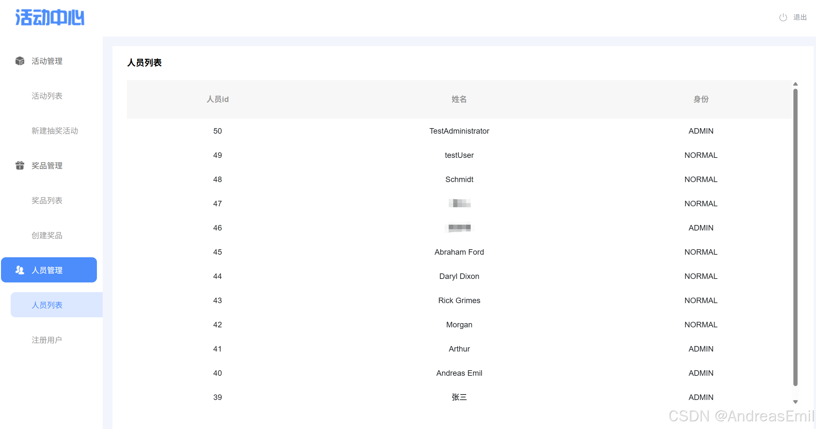Open the 活动列表 page
Screen dimensions: 816x429
click(x=47, y=96)
